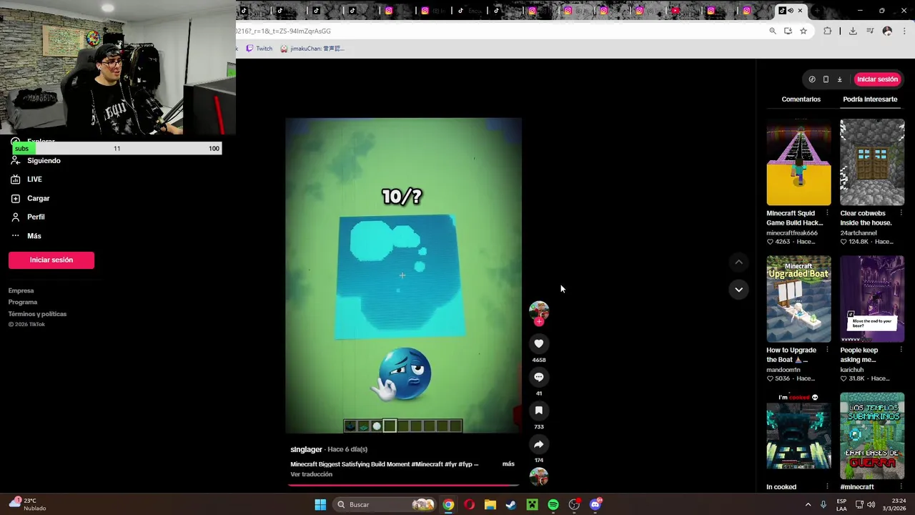Open the Twitch bookmark

point(259,49)
